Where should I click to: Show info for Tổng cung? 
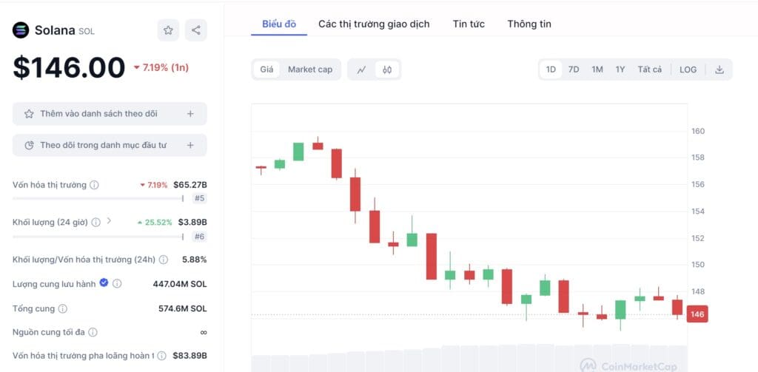click(63, 308)
